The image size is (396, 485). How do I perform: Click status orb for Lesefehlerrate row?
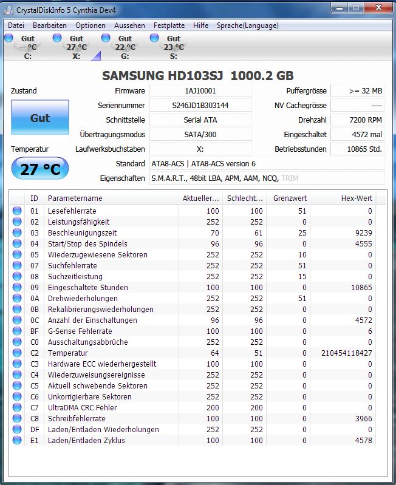[x=17, y=211]
